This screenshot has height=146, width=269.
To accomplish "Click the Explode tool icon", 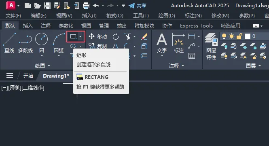I will click(144, 46).
